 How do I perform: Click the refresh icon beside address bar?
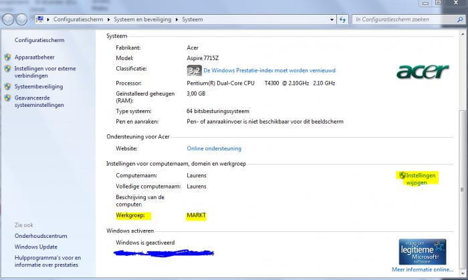342,19
